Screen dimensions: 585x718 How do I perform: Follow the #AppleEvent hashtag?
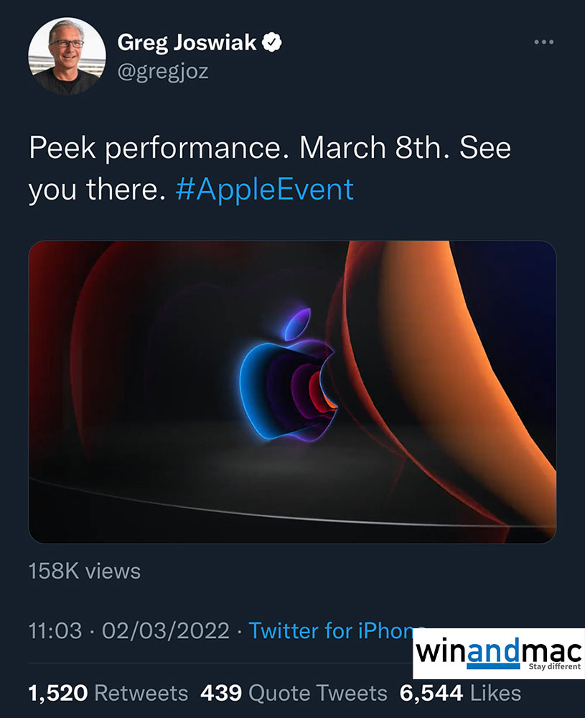(x=264, y=190)
